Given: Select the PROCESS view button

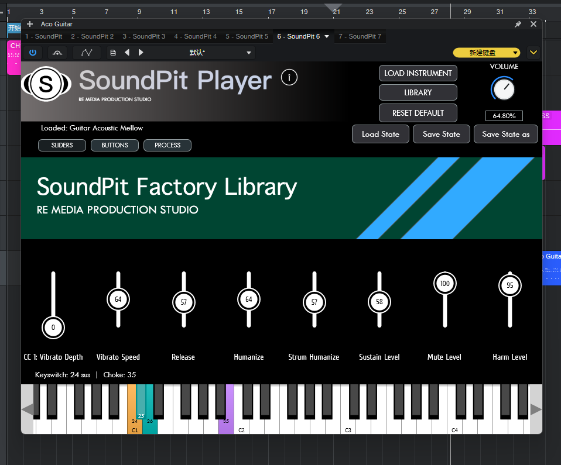Looking at the screenshot, I should (167, 145).
